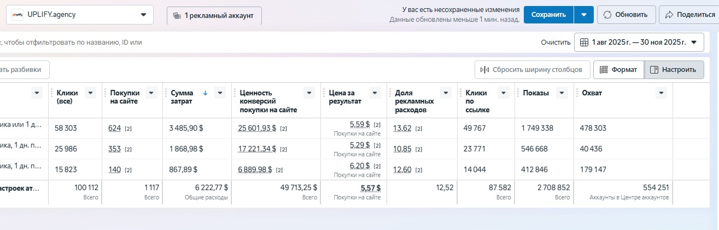Click the calendar icon in the date range
The width and height of the screenshot is (719, 230).
point(584,42)
